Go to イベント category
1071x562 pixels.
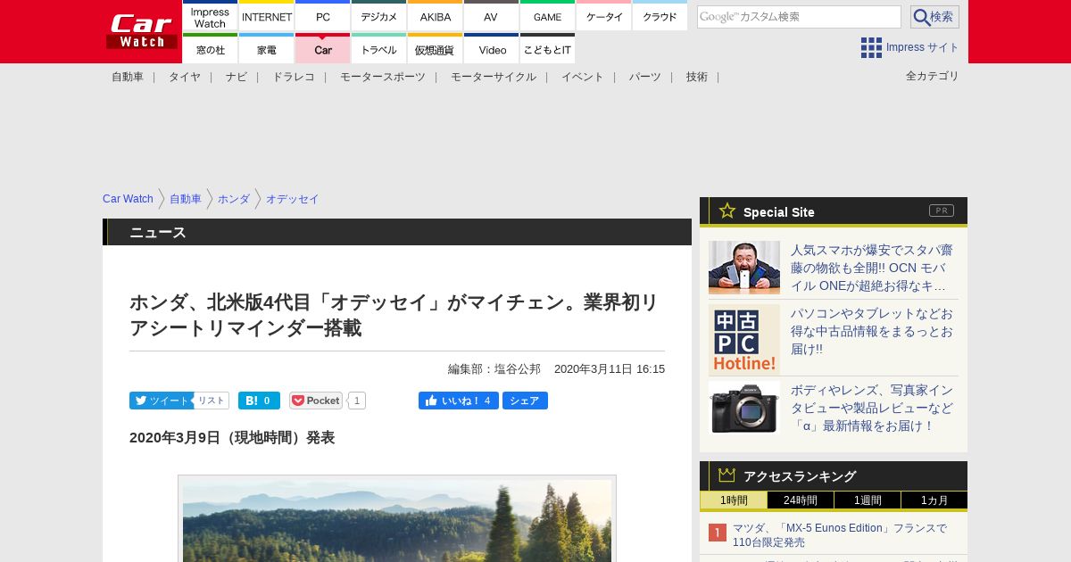click(583, 77)
